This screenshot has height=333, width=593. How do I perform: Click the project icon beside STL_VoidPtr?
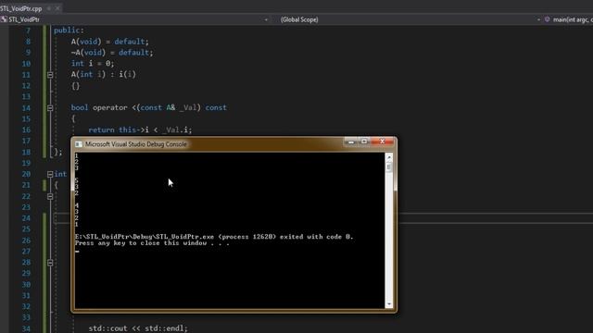coord(4,19)
